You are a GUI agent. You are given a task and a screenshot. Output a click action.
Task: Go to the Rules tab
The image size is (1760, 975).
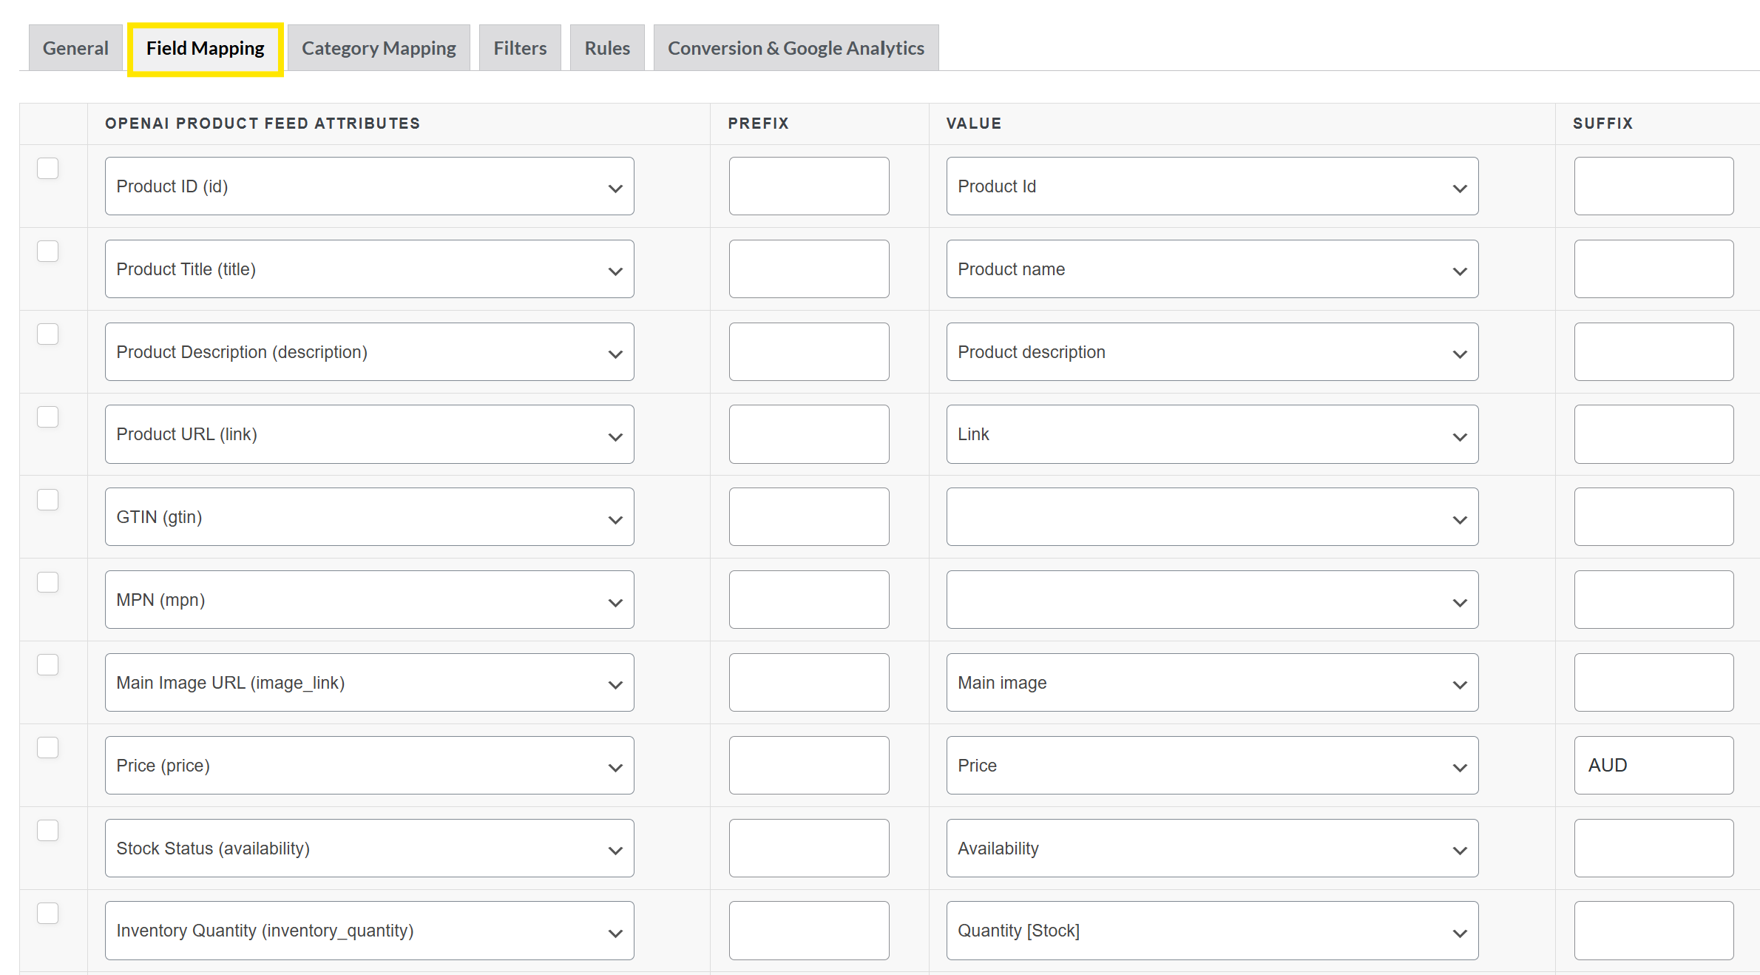[607, 48]
